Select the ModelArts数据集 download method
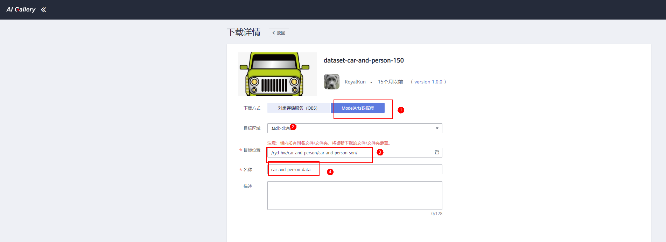 [x=358, y=108]
